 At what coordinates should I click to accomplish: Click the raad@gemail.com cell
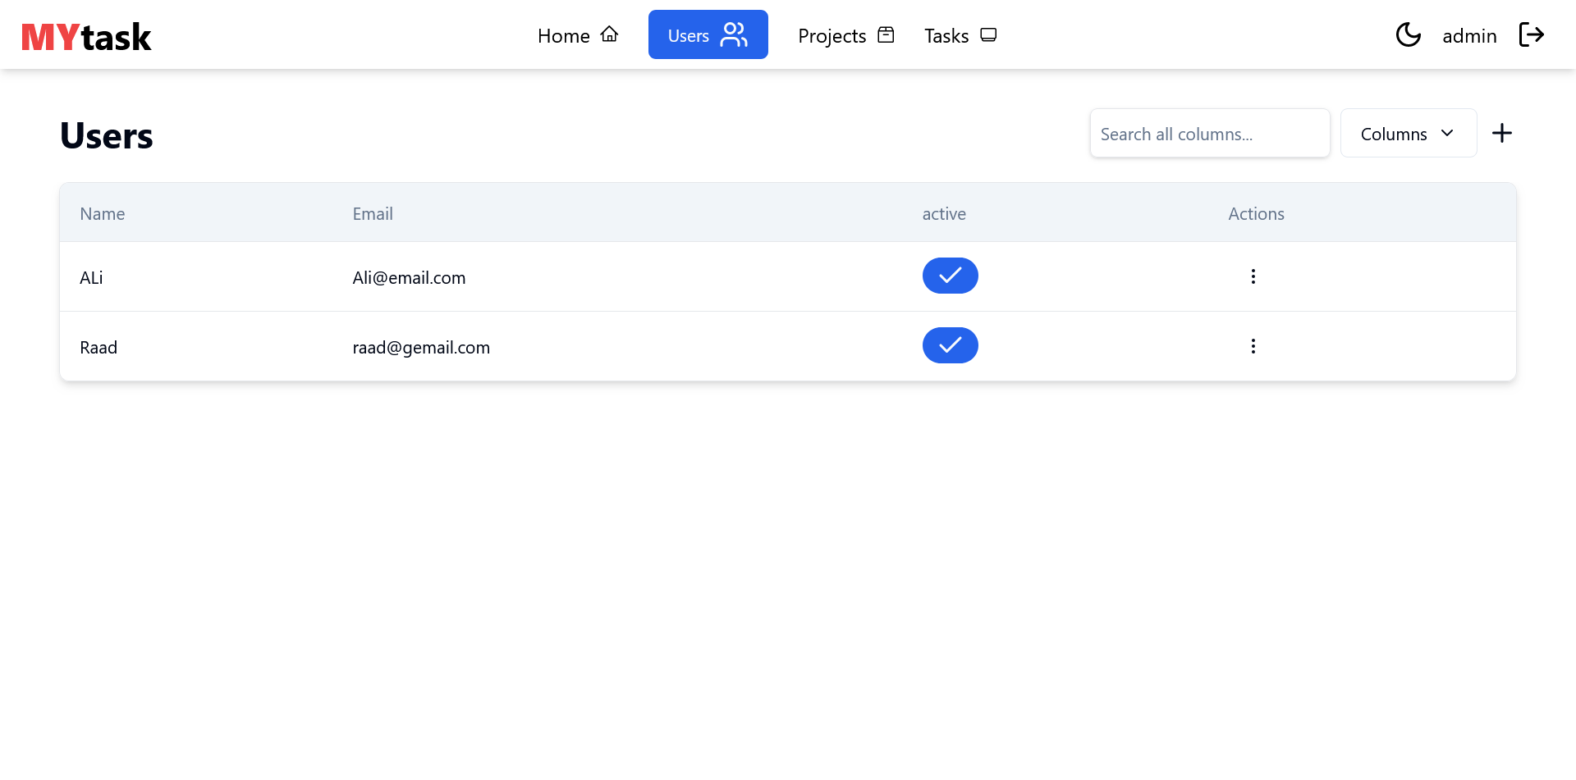coord(421,348)
